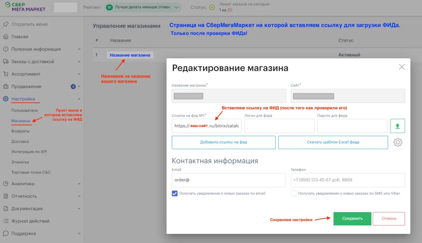Click the Пароль для фида field
This screenshot has height=243, width=422.
tap(352, 126)
